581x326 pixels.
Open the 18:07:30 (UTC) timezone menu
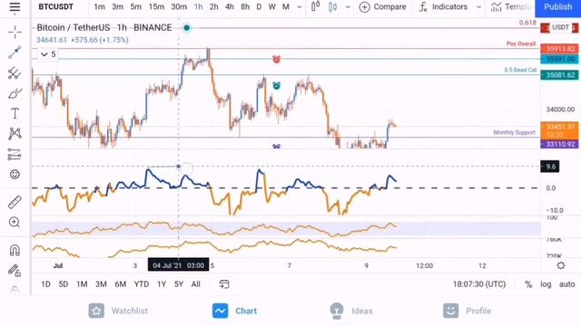point(479,284)
